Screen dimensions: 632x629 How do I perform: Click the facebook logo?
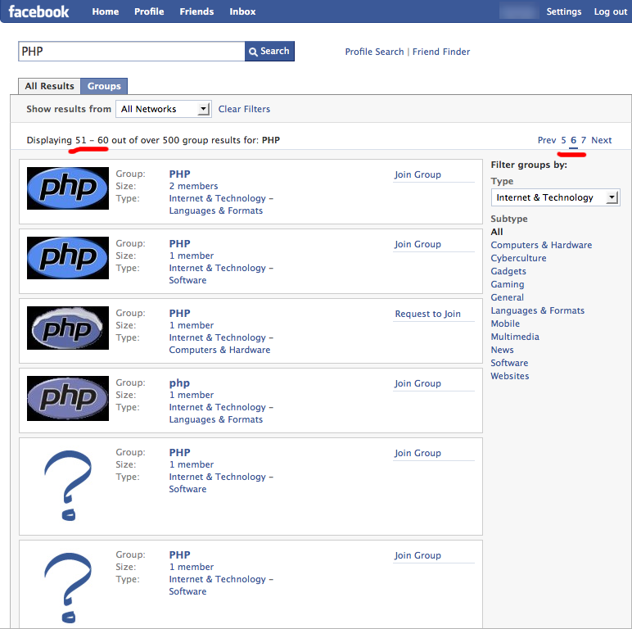[x=38, y=11]
